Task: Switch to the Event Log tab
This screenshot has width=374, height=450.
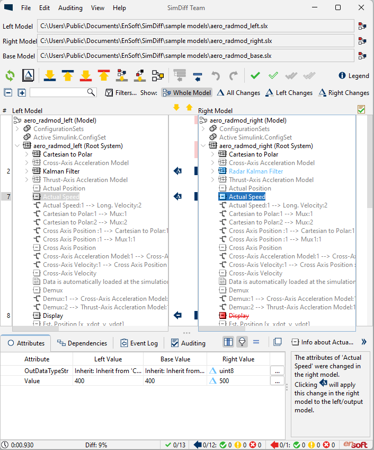Action: (x=139, y=343)
